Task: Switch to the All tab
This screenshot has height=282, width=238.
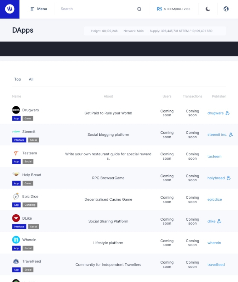Action: (x=31, y=79)
